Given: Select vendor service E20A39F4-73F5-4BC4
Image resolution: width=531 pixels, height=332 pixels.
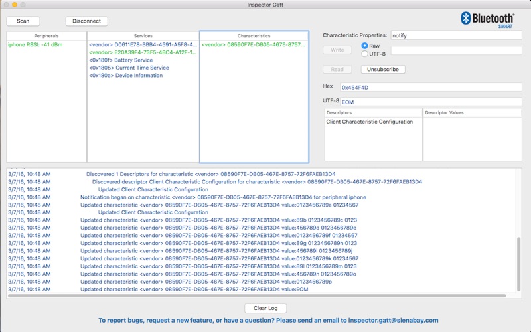Looking at the screenshot, I should (143, 52).
